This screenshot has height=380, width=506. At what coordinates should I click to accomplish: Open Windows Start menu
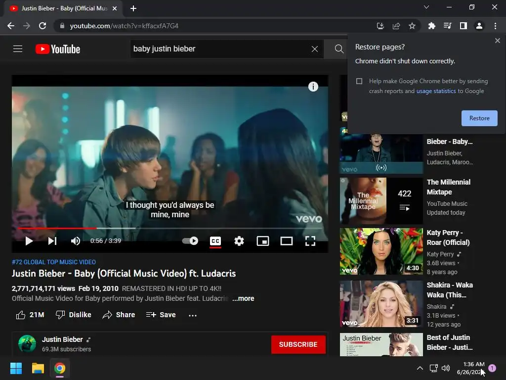pyautogui.click(x=16, y=368)
